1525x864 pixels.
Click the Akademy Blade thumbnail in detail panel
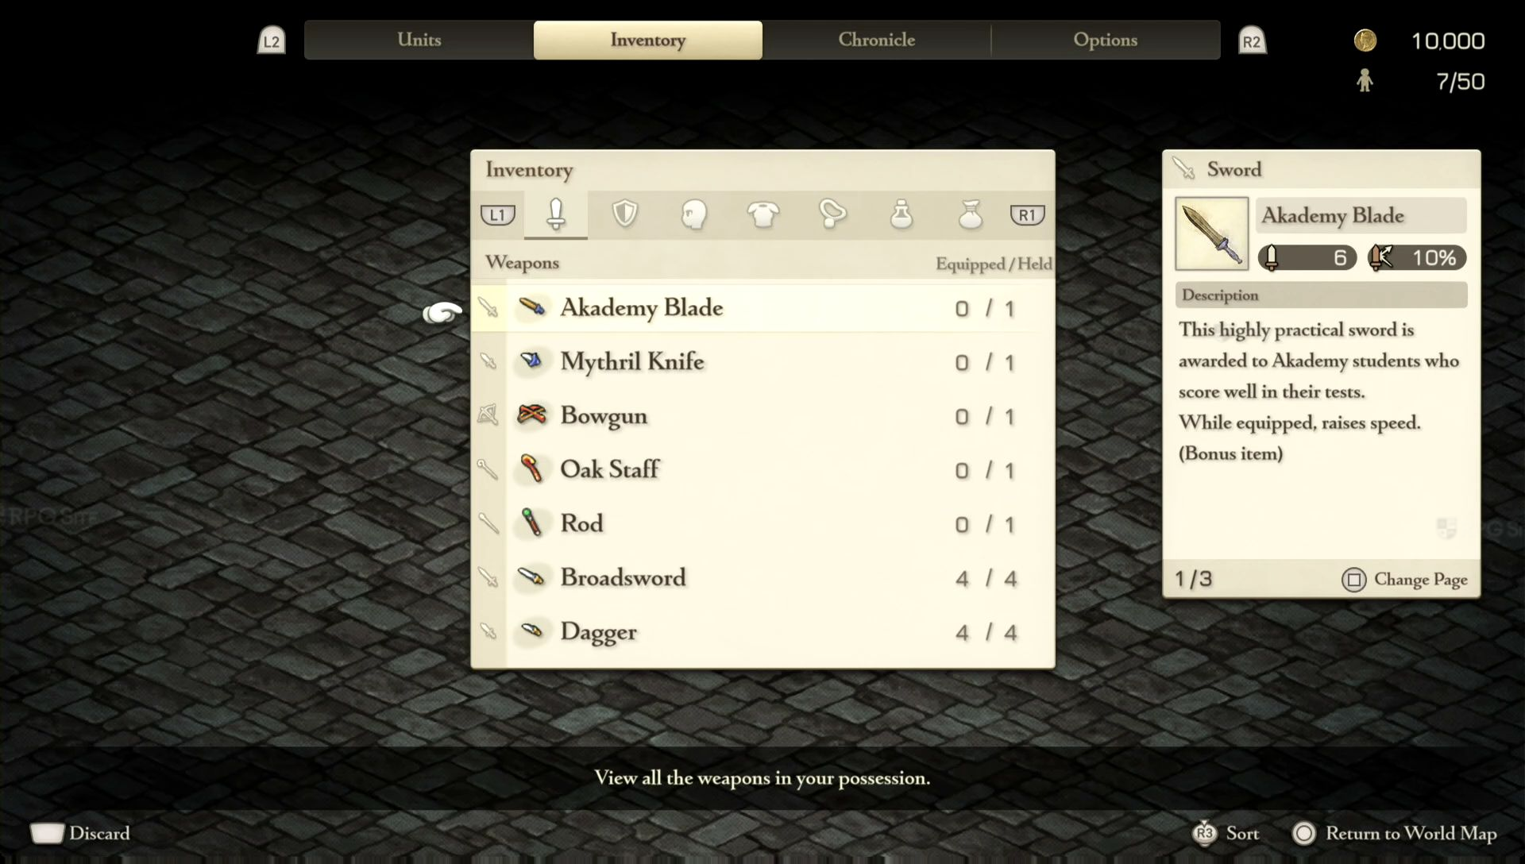(x=1211, y=233)
